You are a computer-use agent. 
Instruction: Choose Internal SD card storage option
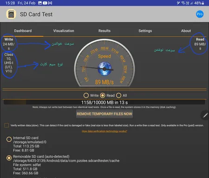click(9, 139)
